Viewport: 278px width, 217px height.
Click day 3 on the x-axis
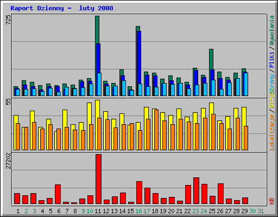[x=34, y=211]
